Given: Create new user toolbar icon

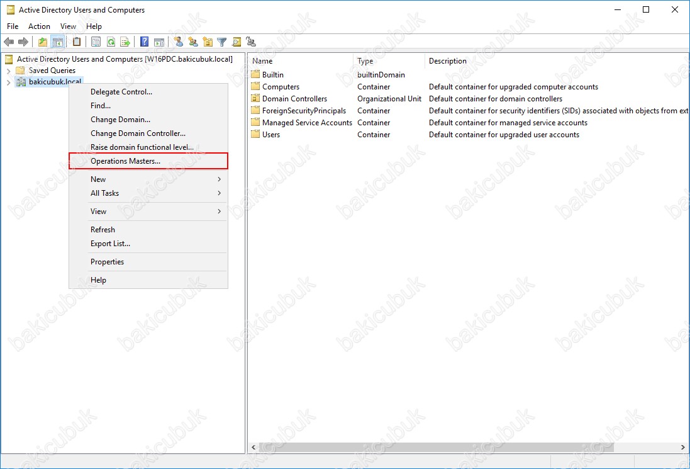Looking at the screenshot, I should point(178,42).
